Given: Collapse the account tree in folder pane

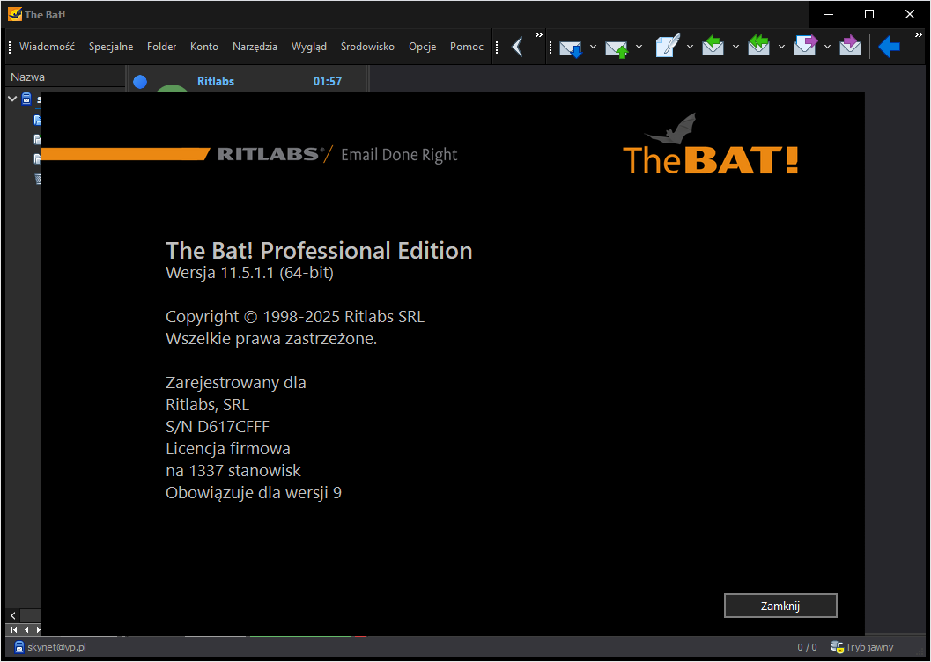Looking at the screenshot, I should [12, 99].
